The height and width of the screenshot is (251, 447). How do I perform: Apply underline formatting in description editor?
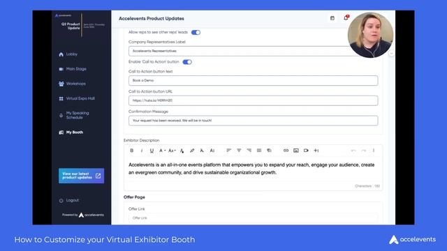tap(152, 151)
